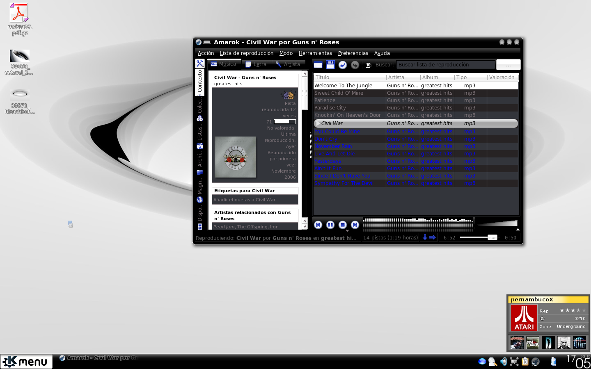591x369 pixels.
Task: Open the Modo menu
Action: (286, 53)
